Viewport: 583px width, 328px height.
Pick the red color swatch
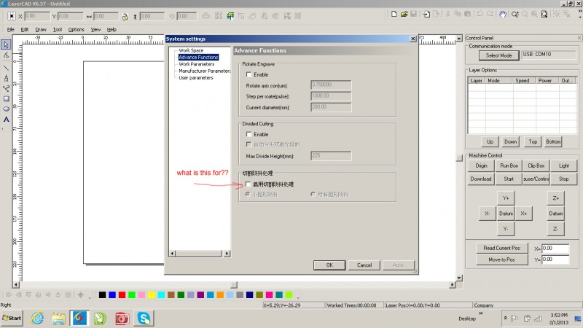(122, 295)
